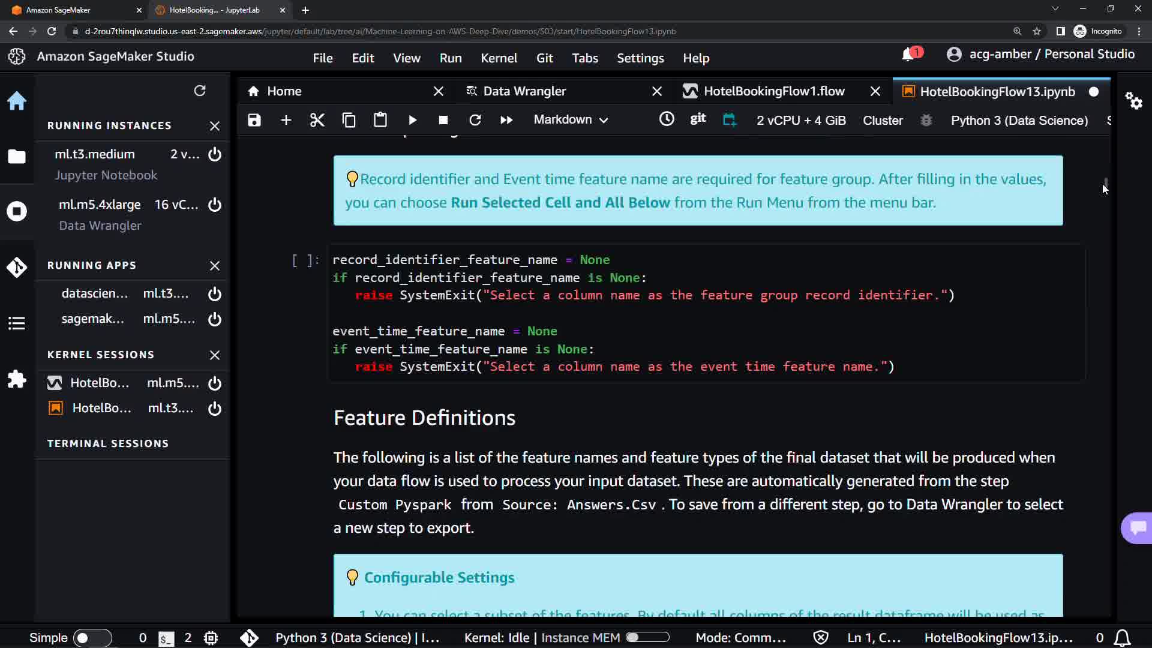Open the Markdown cell type dropdown

pyautogui.click(x=571, y=120)
